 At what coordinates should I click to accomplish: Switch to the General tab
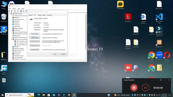pos(31,15)
